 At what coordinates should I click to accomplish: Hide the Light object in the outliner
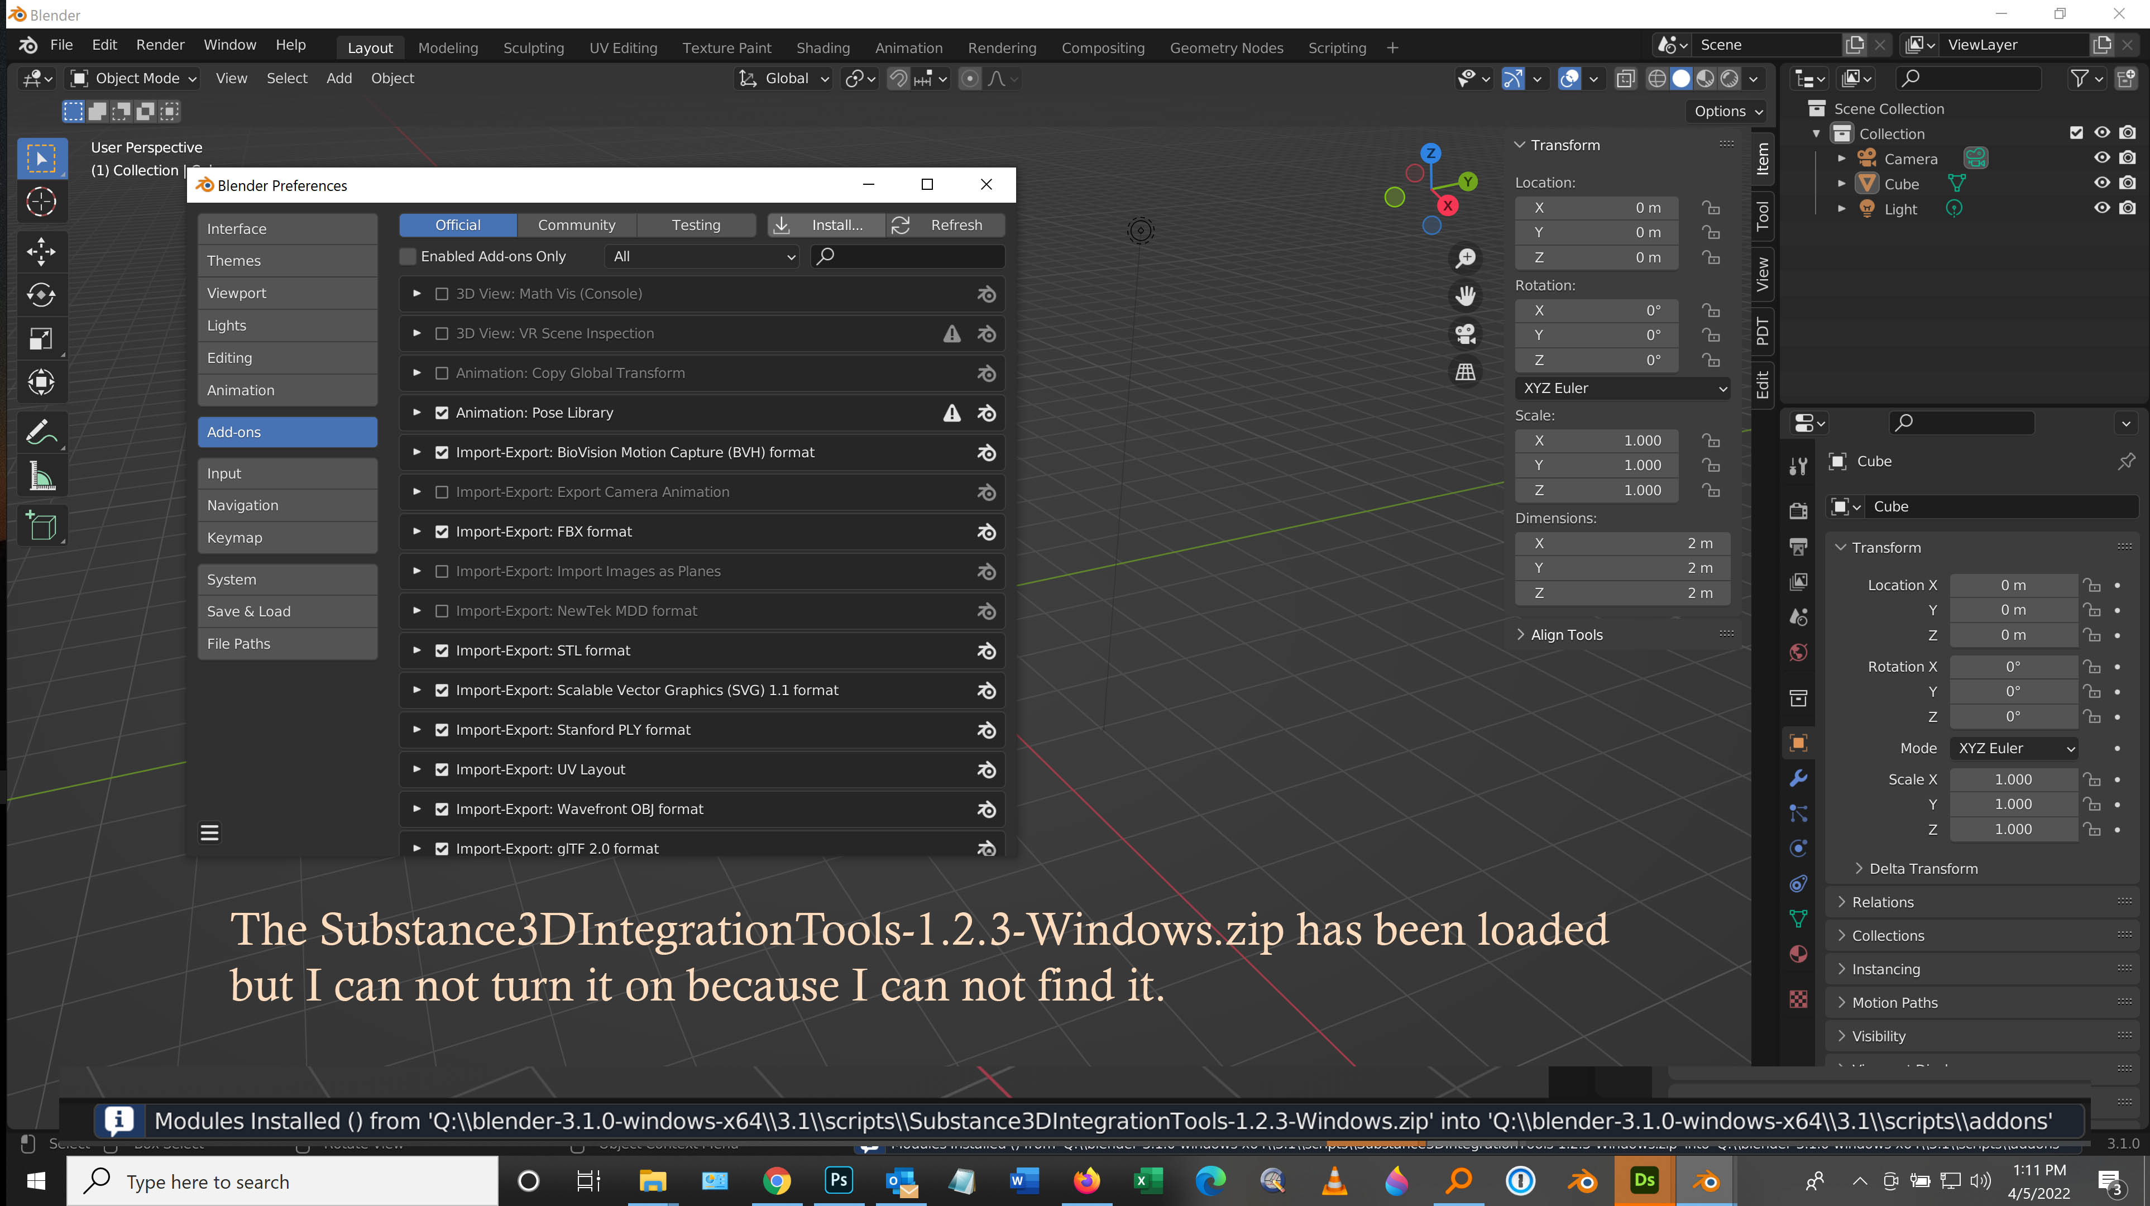click(x=2103, y=209)
